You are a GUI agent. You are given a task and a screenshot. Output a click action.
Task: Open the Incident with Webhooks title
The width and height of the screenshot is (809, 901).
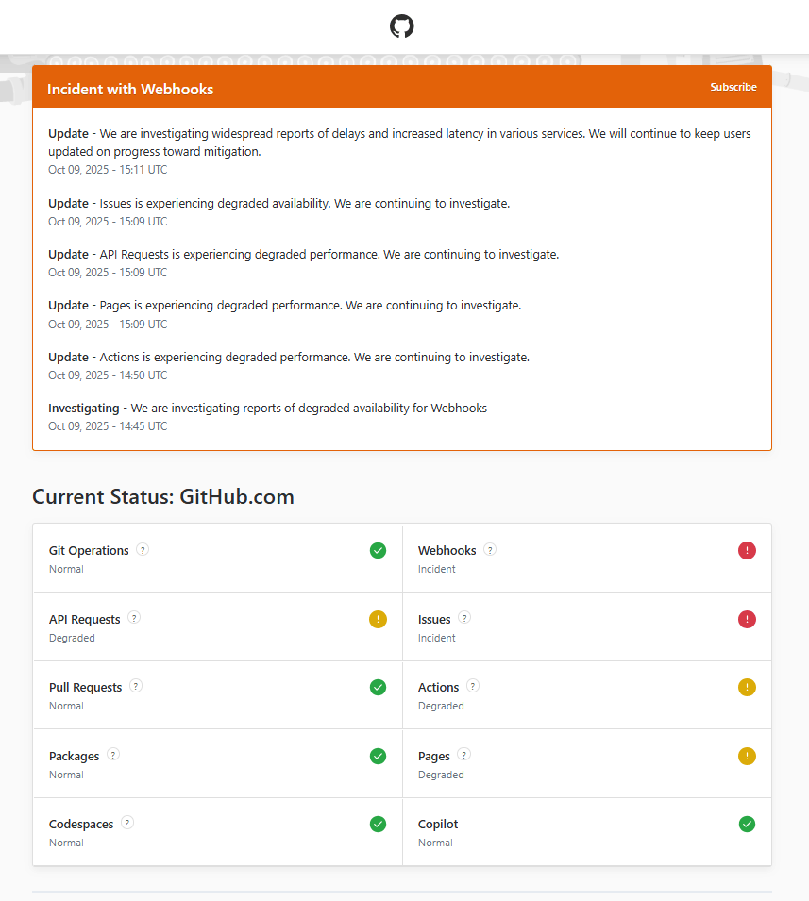(130, 90)
